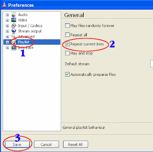The image size is (153, 152).
Task: Click the Reset All button
Action: [75, 144]
